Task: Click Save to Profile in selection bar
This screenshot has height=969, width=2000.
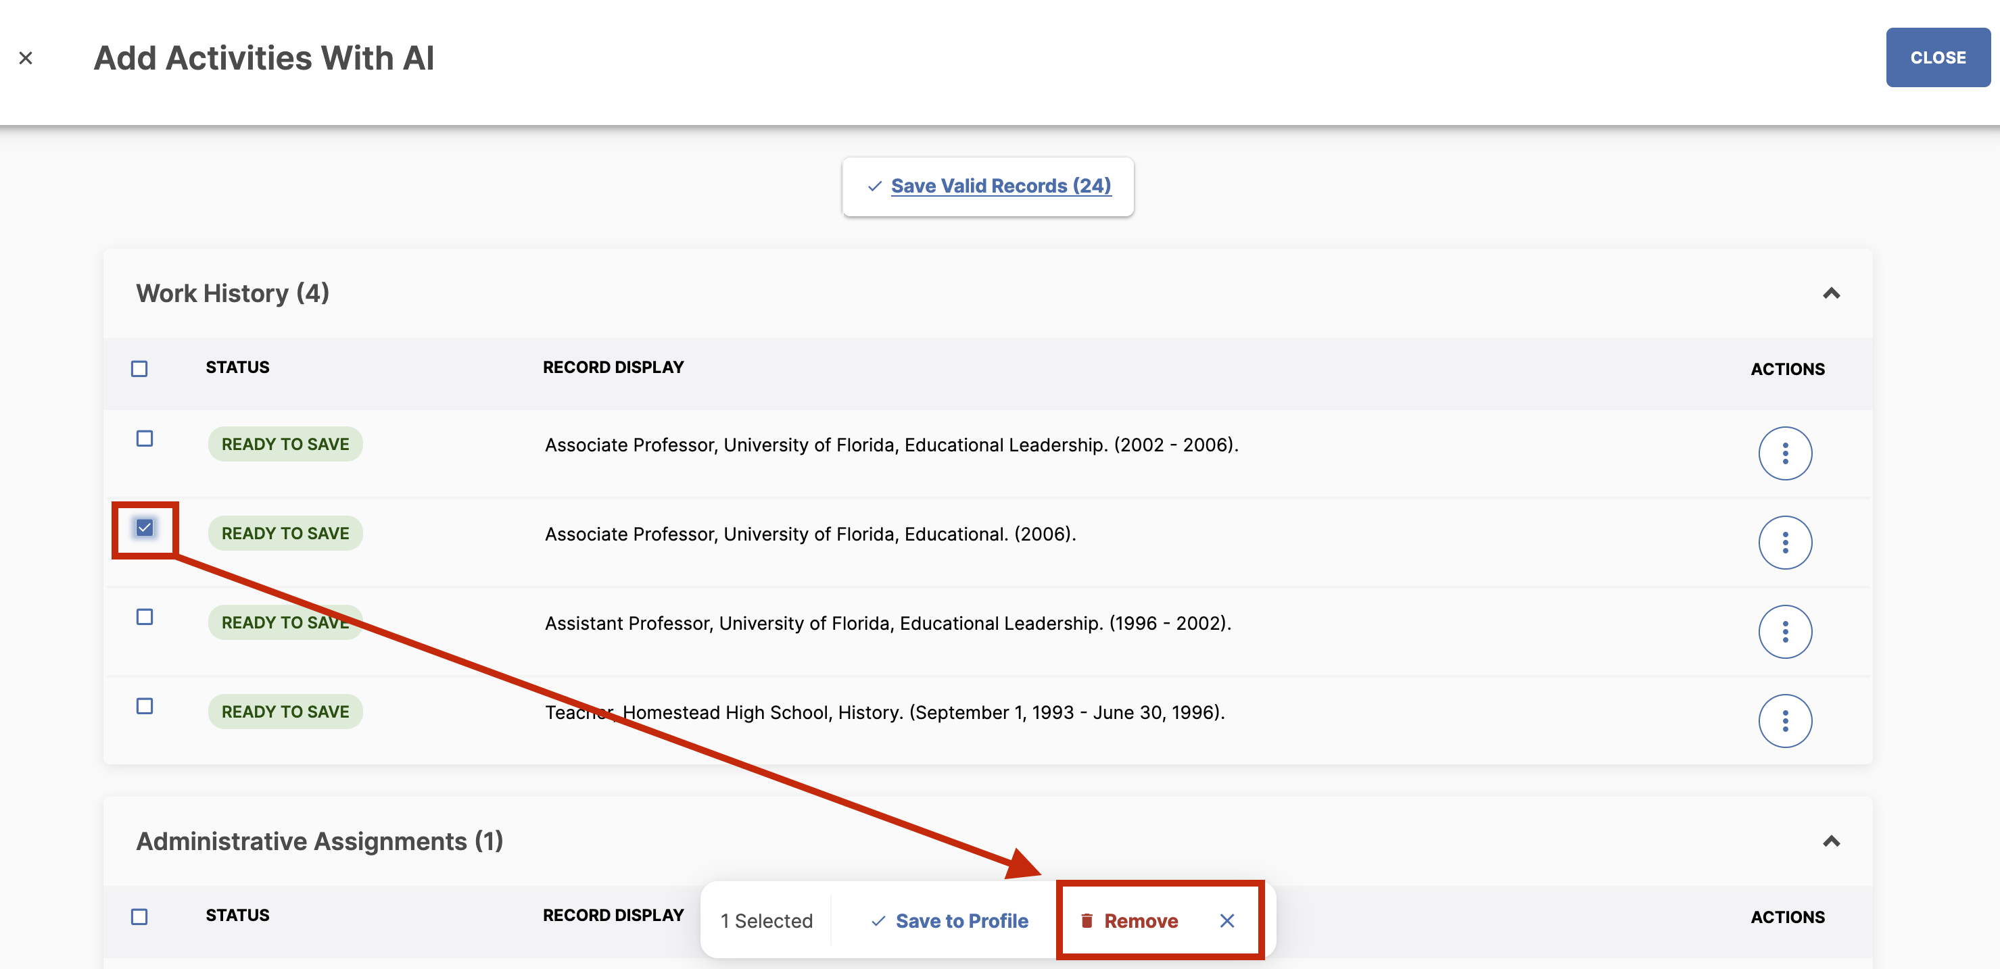Action: pos(949,921)
